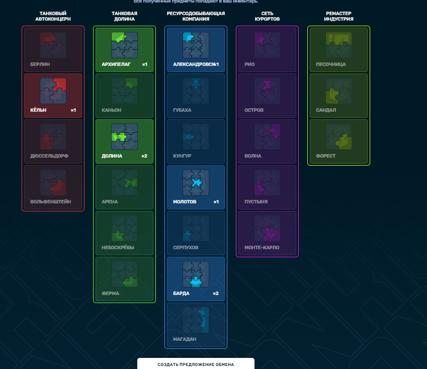Select the Волна puzzle icon
Viewport: 427px width, 369px height.
click(x=267, y=136)
